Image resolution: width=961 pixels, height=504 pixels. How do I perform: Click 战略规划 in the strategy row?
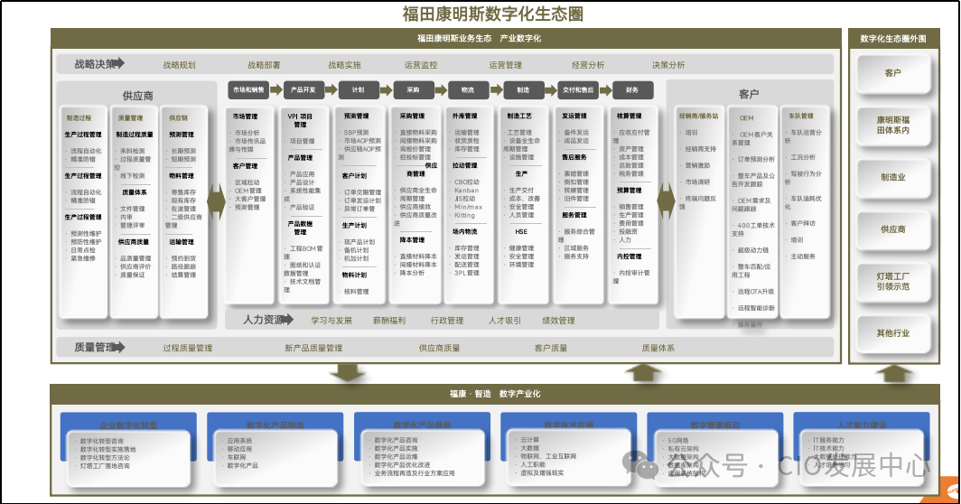pyautogui.click(x=179, y=65)
